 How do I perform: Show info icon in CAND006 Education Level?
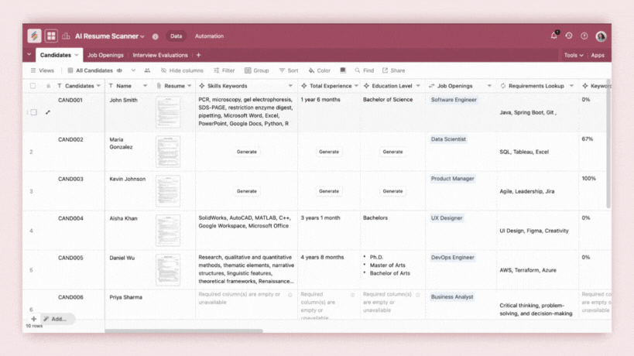pyautogui.click(x=418, y=295)
